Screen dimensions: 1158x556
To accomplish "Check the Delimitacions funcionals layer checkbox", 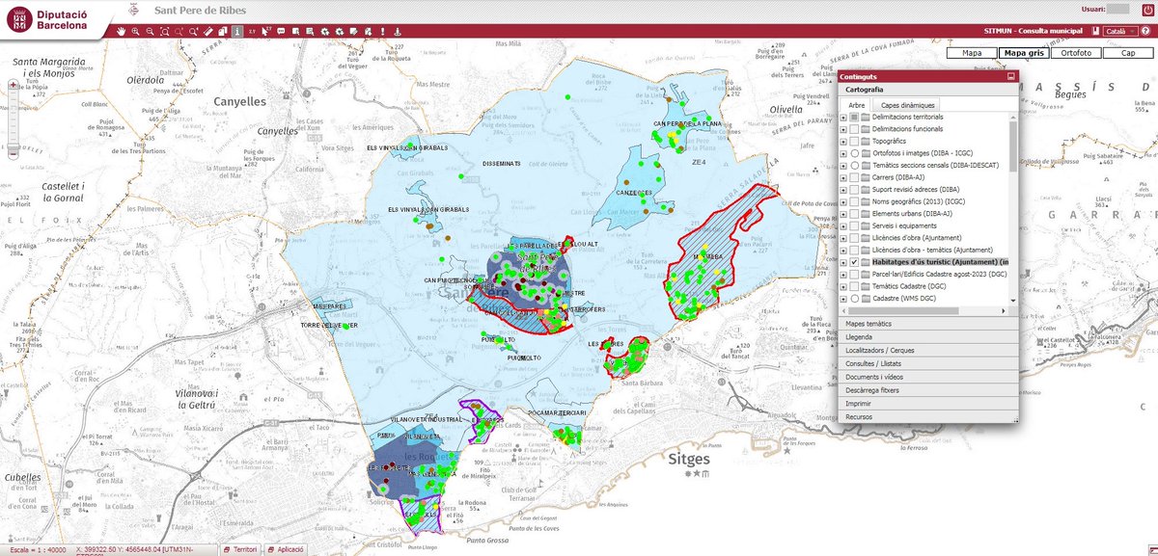I will [855, 129].
